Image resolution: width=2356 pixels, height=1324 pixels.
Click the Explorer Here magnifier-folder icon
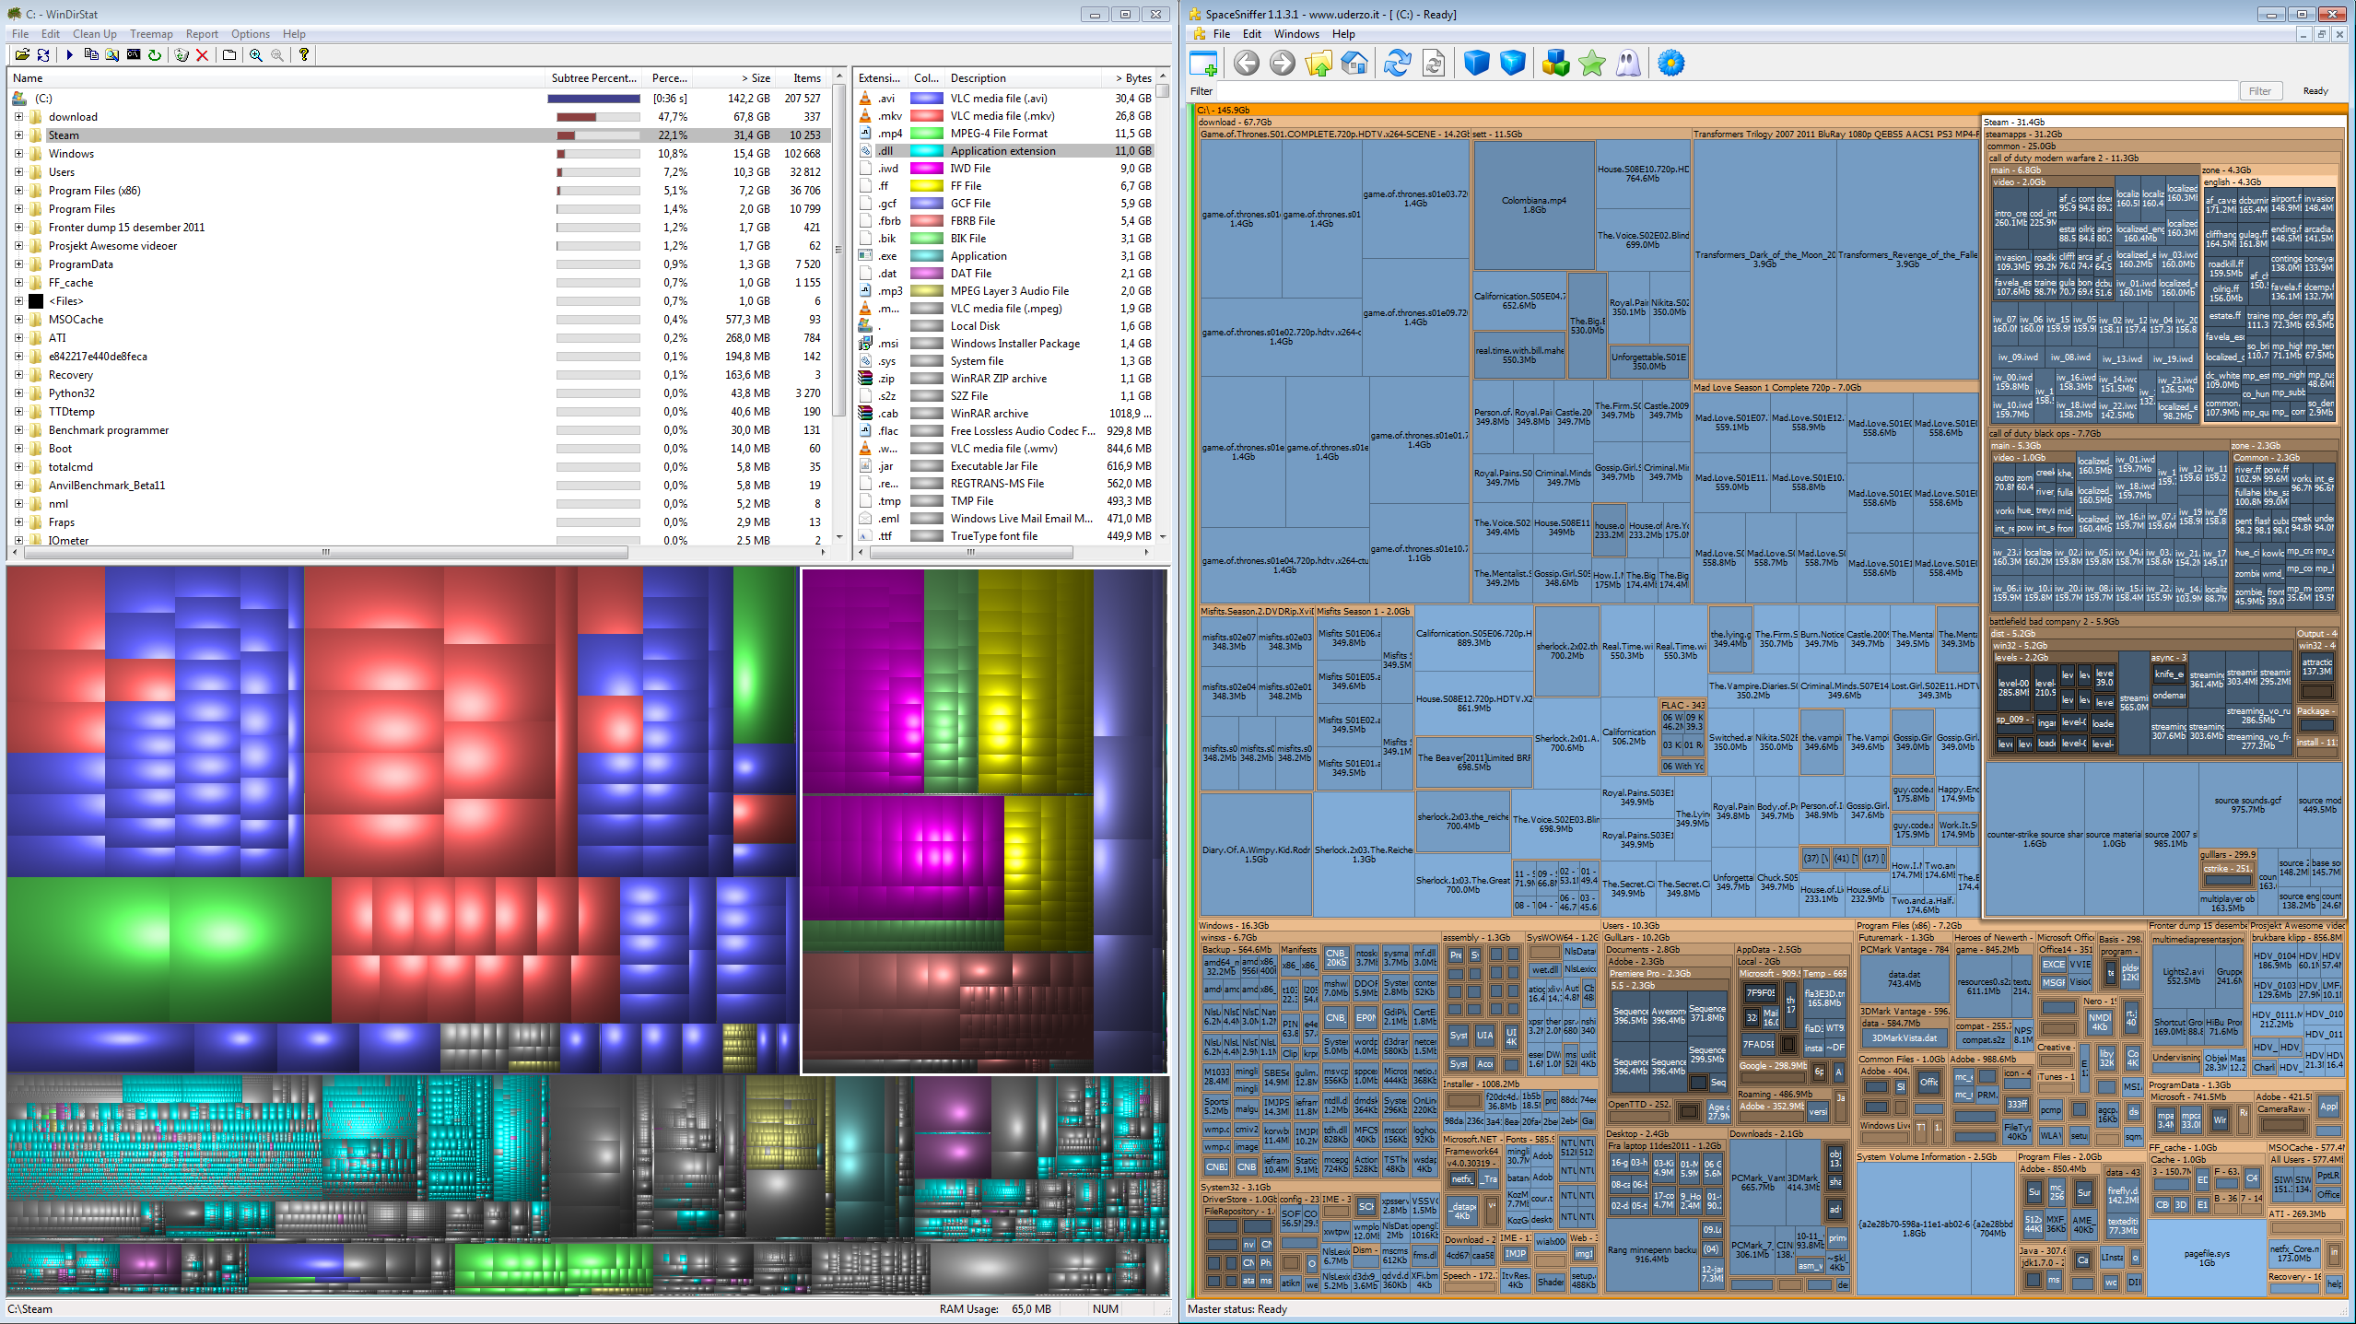112,55
